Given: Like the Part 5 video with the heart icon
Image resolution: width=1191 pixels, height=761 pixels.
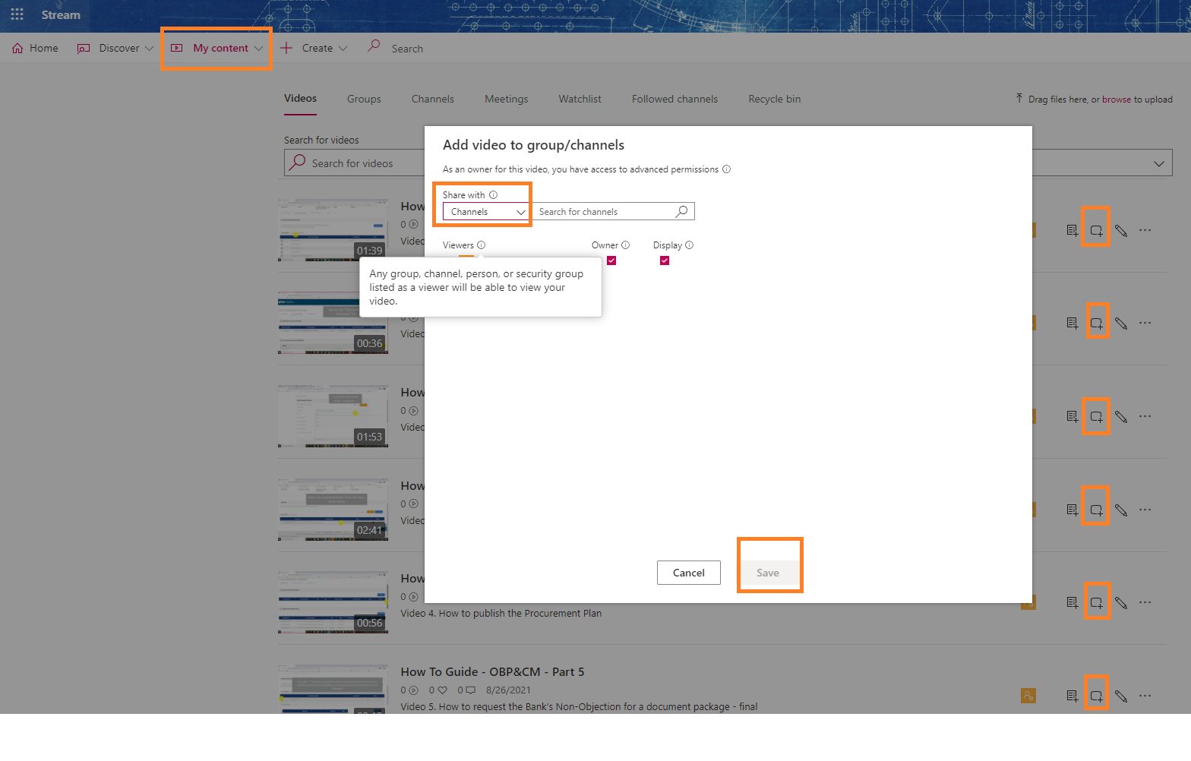Looking at the screenshot, I should (x=442, y=690).
